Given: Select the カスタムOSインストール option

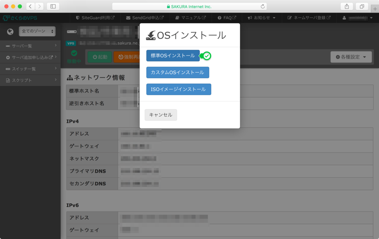Looking at the screenshot, I should 178,73.
